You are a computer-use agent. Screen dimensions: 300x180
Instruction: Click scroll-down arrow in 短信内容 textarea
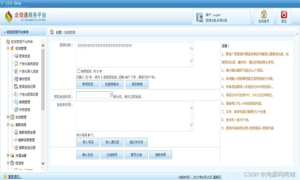tap(191, 61)
